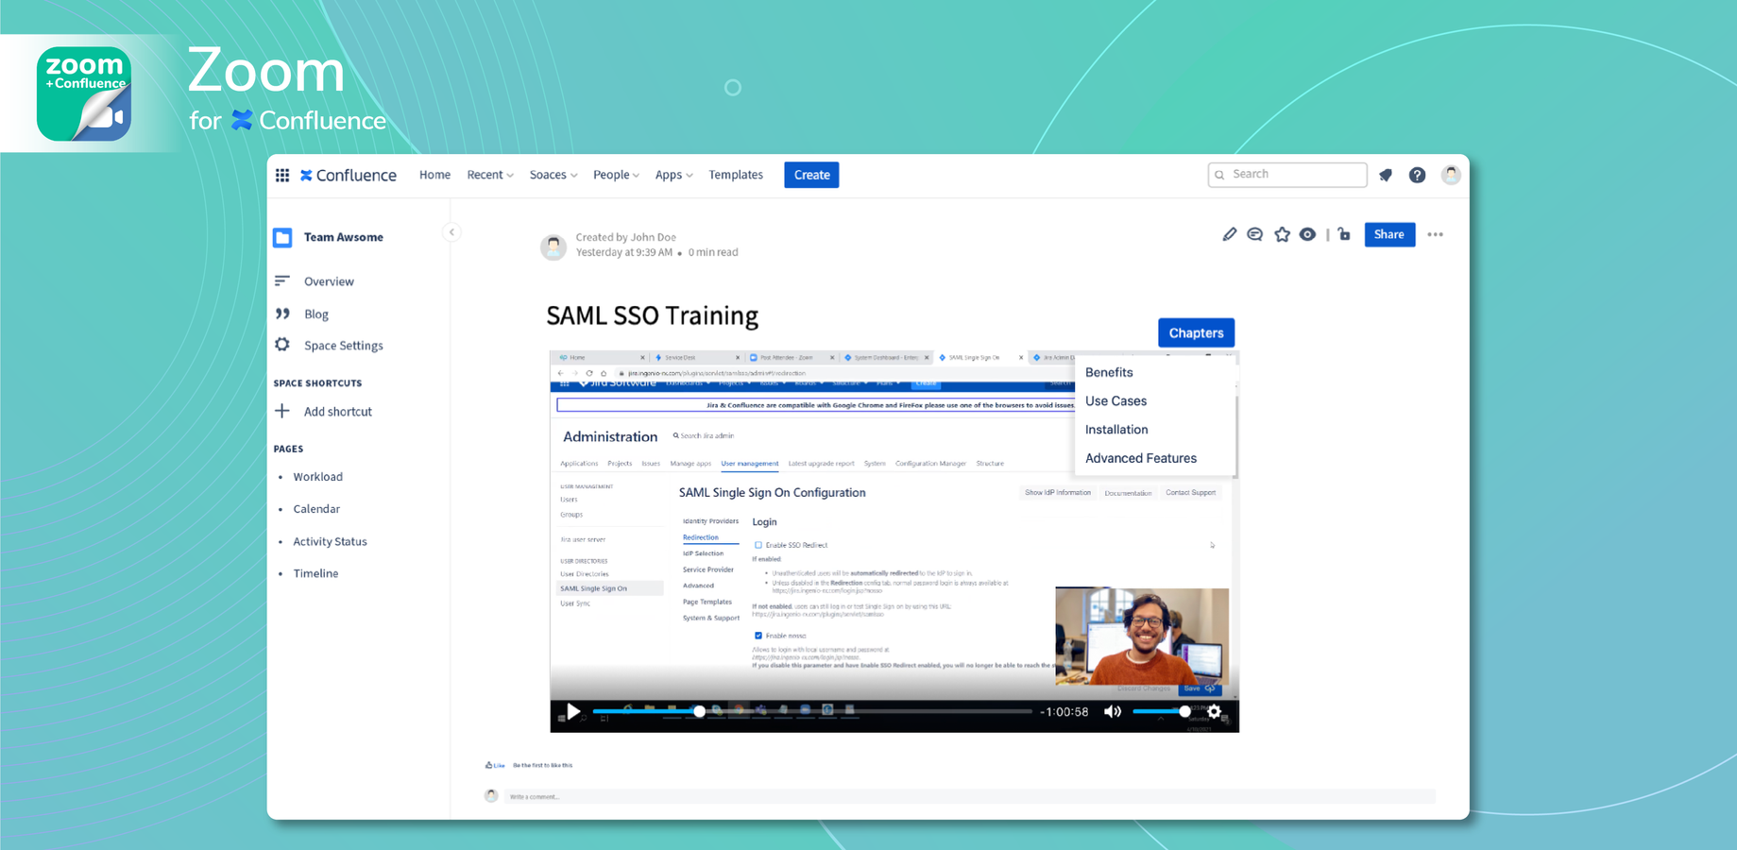Open more actions ellipsis menu

1436,234
